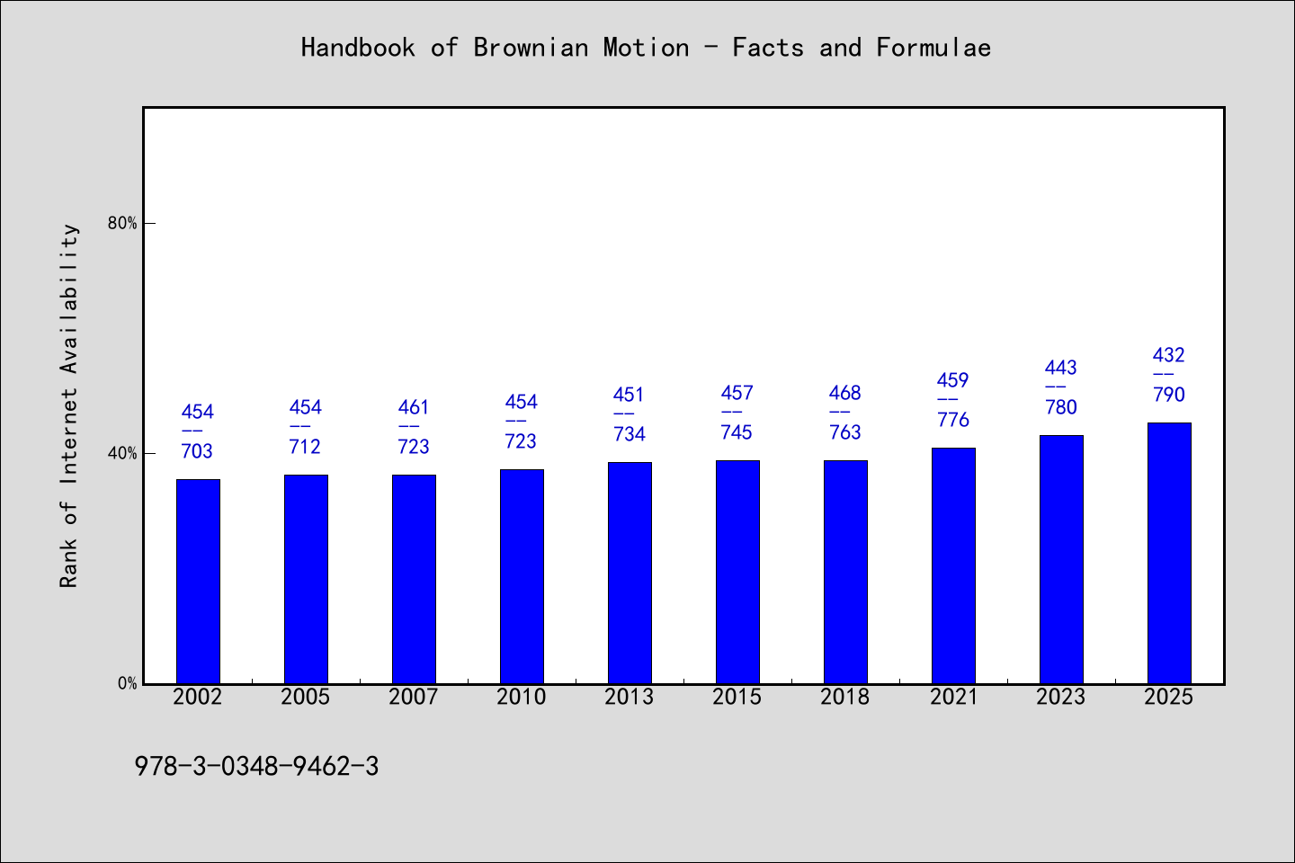
Task: Click the x-axis label 2018
Action: [845, 697]
